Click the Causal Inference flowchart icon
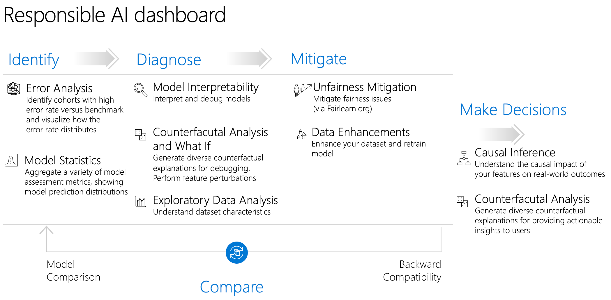611x300 pixels. tap(464, 158)
